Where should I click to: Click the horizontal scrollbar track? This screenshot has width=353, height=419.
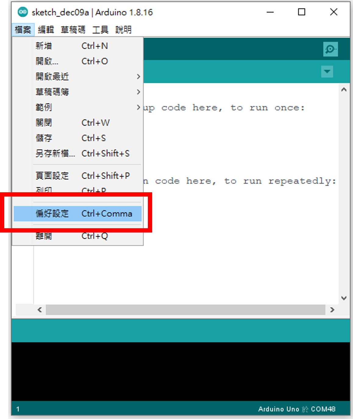pos(185,310)
